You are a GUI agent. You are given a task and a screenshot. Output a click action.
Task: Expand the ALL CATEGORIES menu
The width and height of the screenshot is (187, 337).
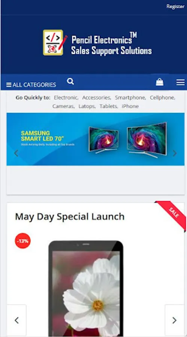[31, 85]
